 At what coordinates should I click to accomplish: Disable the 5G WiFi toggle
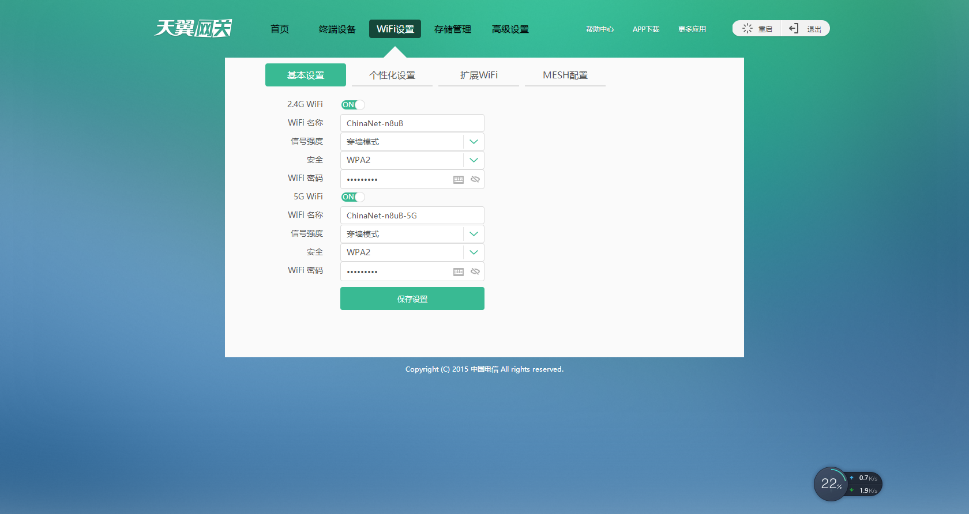(x=353, y=197)
